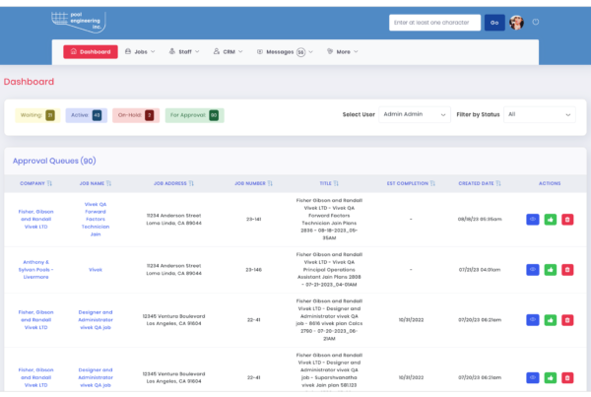Approve job 23-146 with thumbs-up icon
This screenshot has height=397, width=591.
550,268
